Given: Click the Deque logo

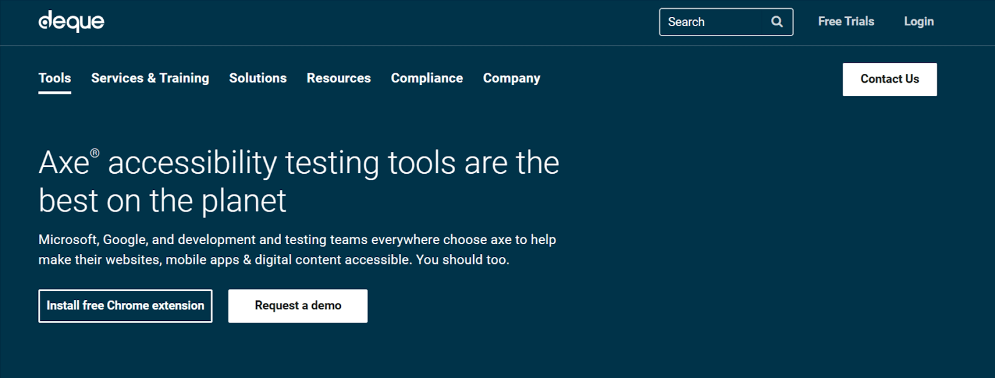Looking at the screenshot, I should point(72,21).
